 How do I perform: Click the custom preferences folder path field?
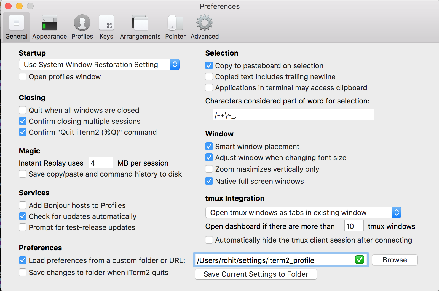281,260
